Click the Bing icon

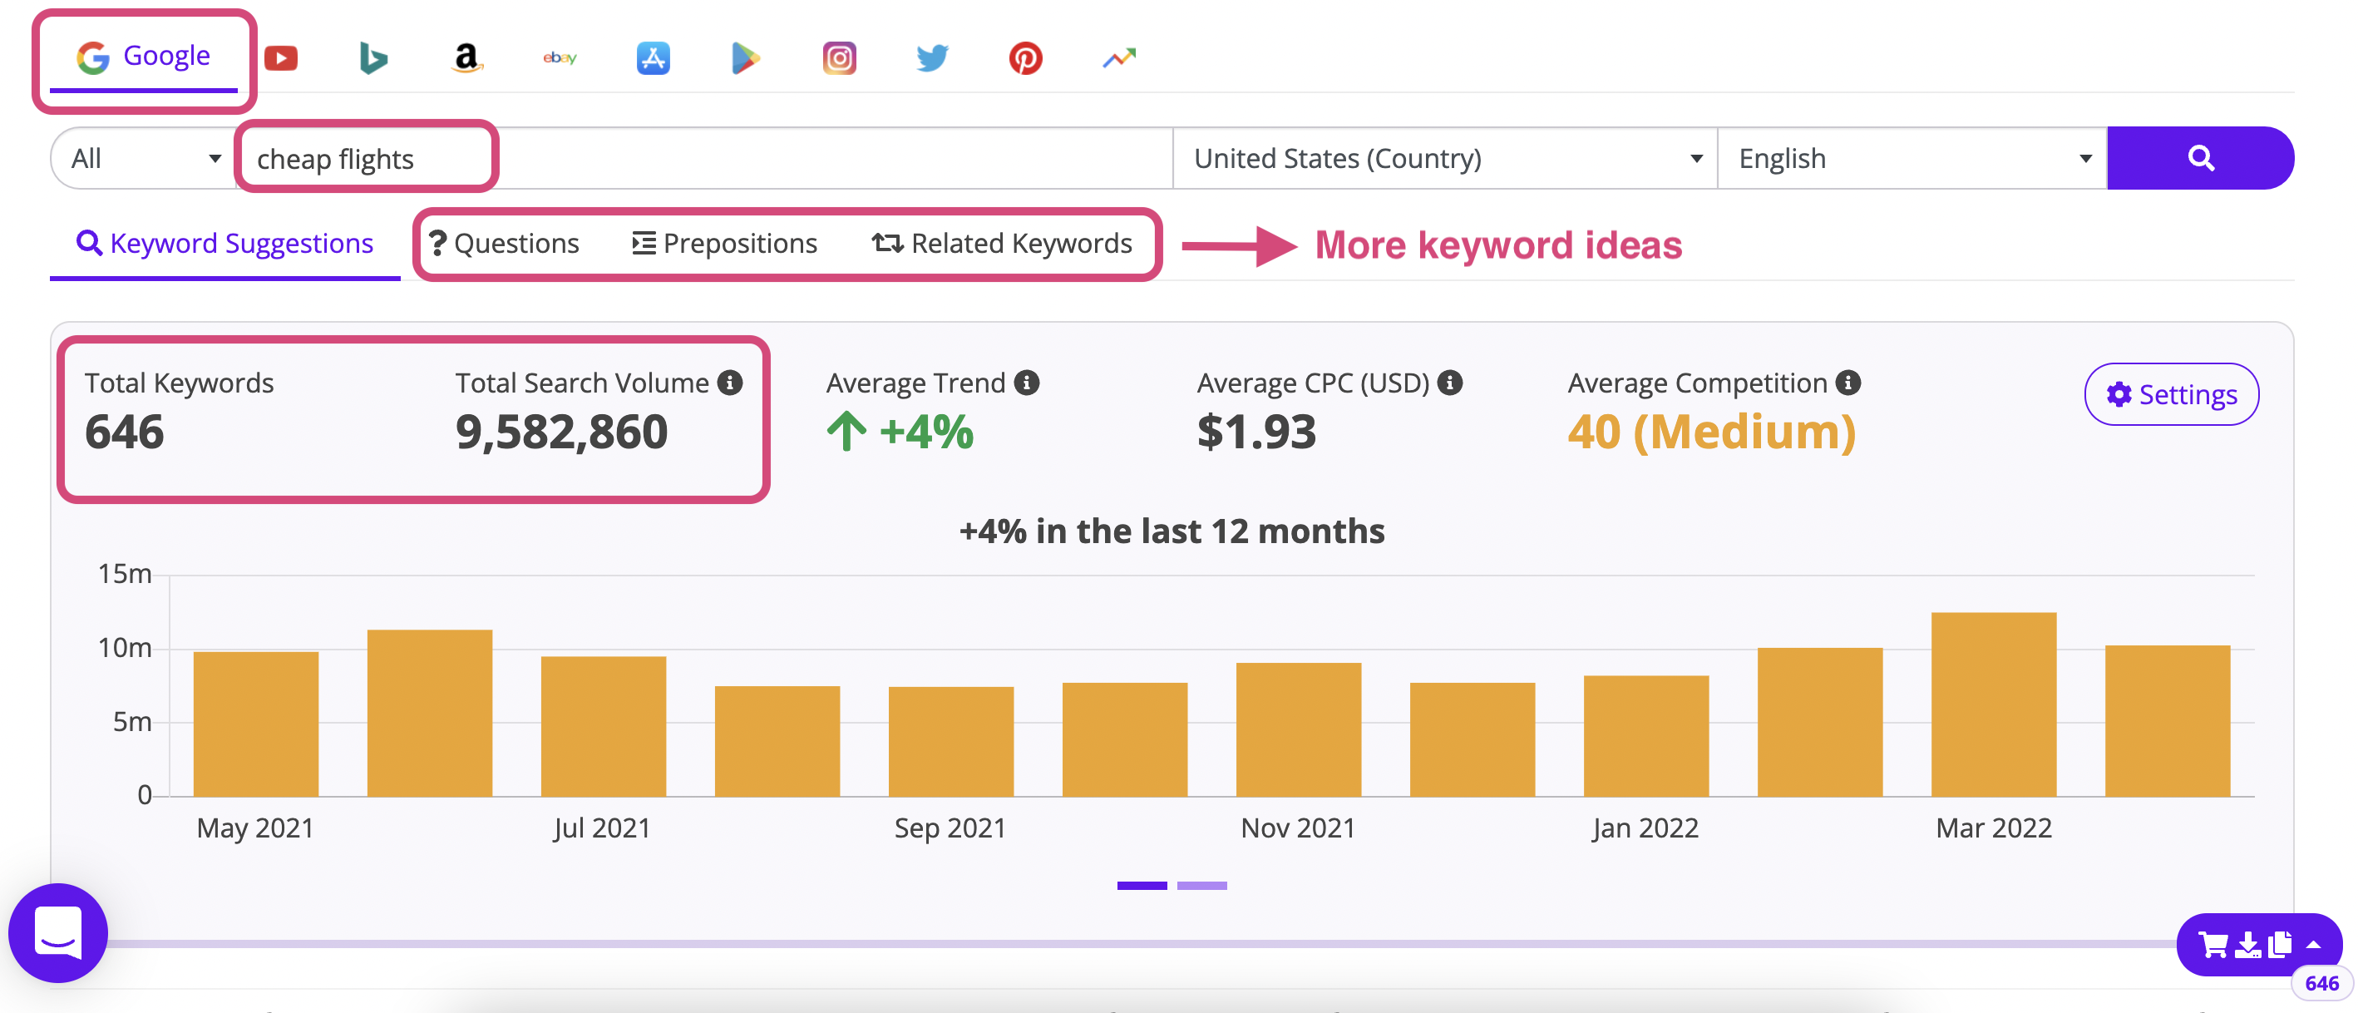tap(374, 59)
